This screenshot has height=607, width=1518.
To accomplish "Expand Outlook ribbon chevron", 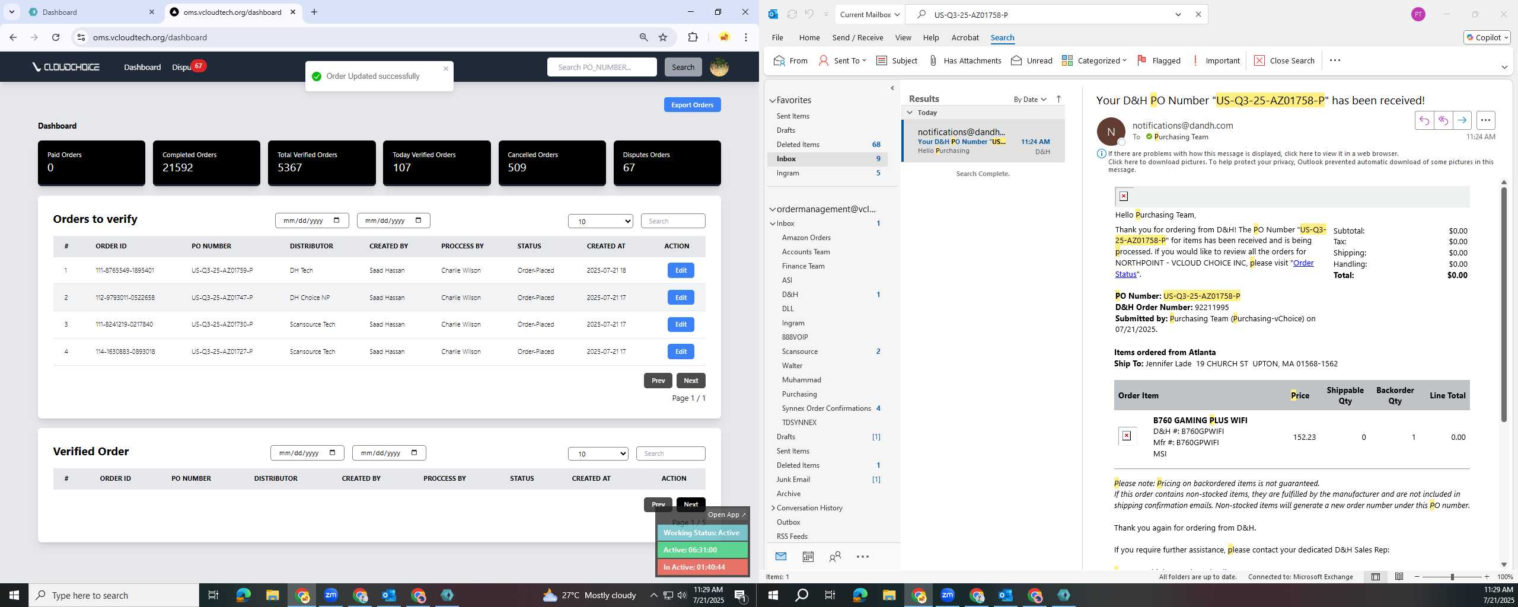I will point(1504,67).
